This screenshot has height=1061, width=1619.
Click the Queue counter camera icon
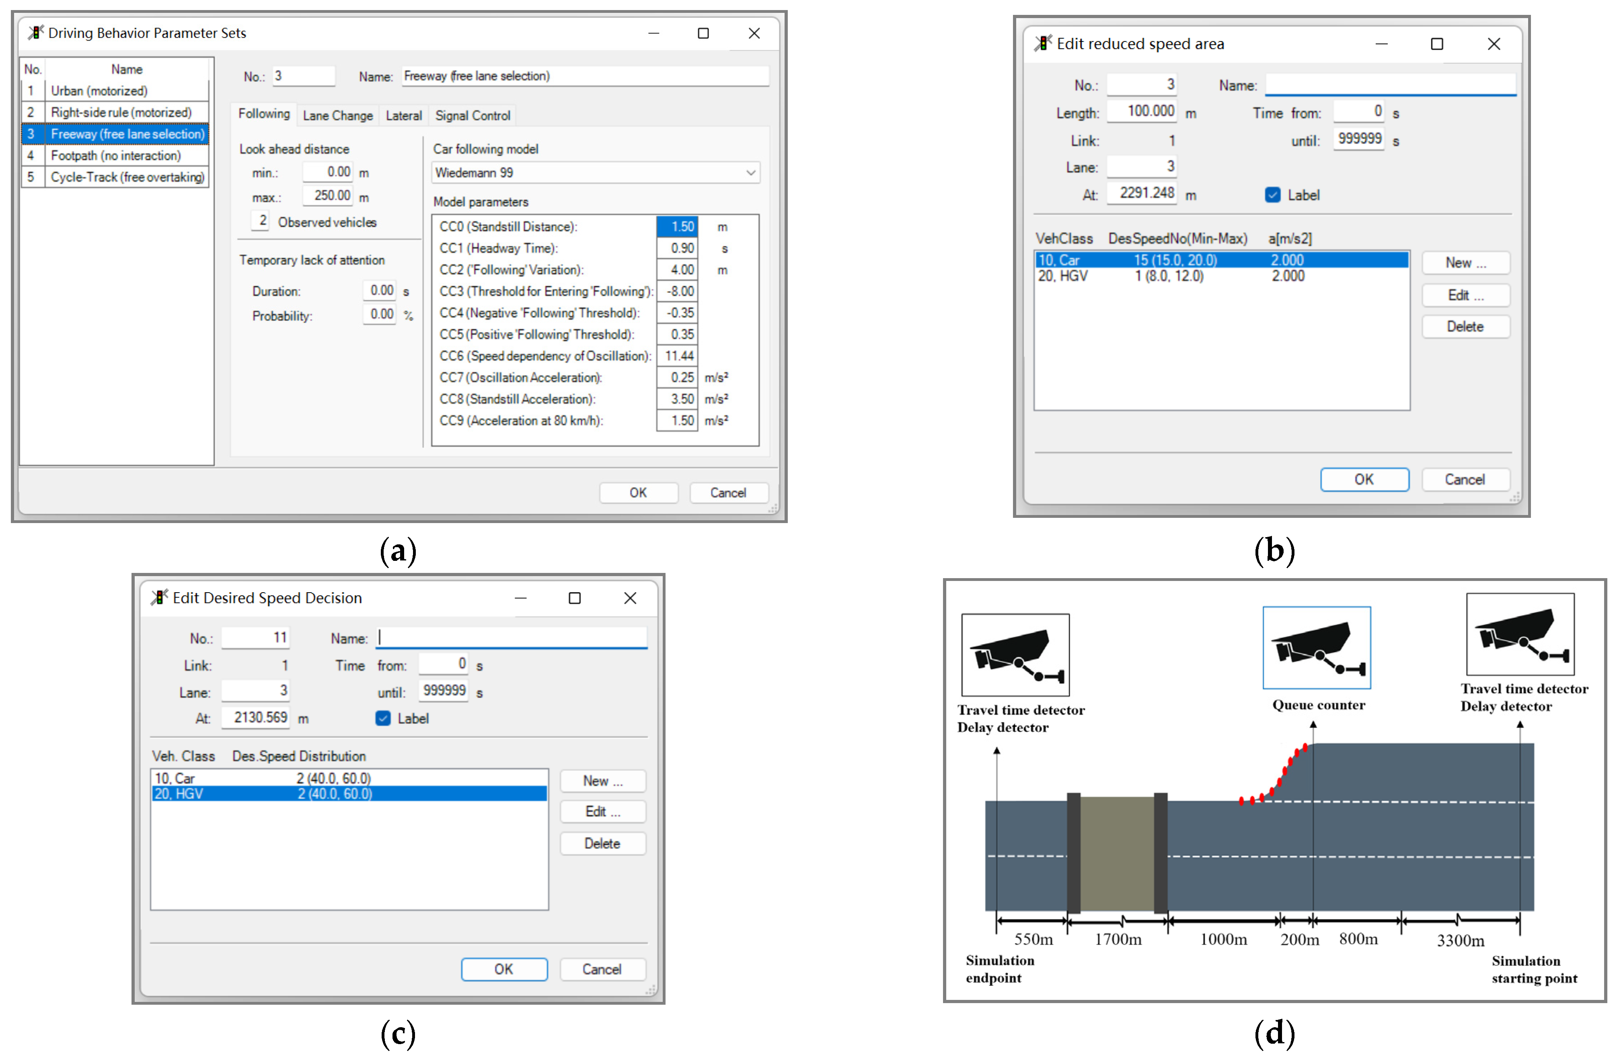click(x=1316, y=647)
